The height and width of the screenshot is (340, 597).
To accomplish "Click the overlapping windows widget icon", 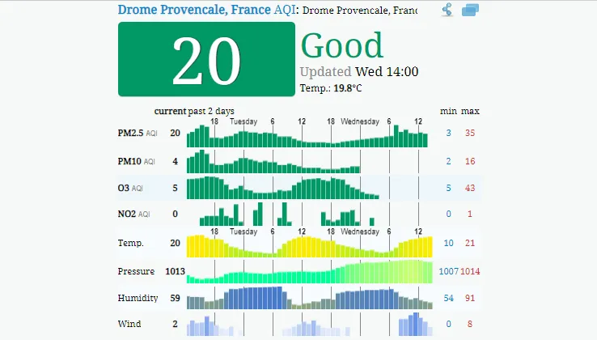I will (471, 11).
